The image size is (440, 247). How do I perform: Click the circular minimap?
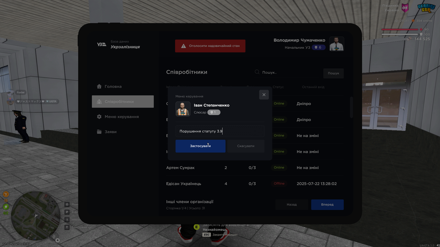[x=36, y=215]
